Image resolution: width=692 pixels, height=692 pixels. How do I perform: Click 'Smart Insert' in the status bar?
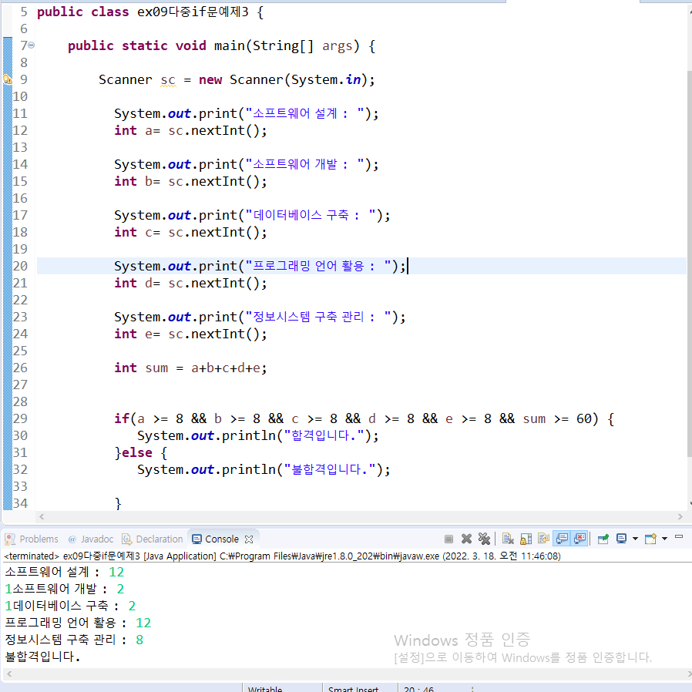click(x=353, y=688)
